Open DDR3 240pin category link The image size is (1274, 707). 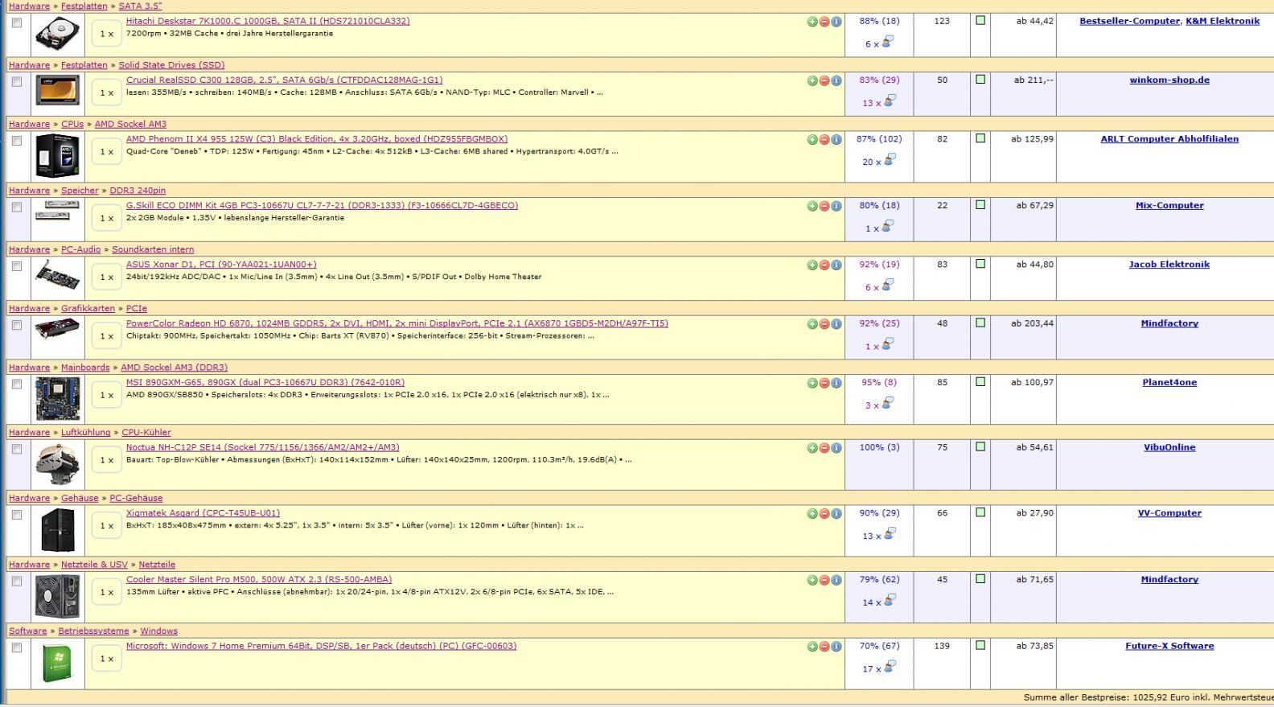pos(138,191)
